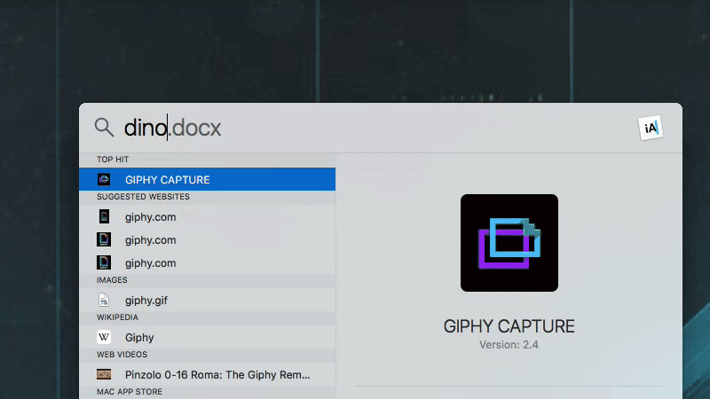
Task: Click the Pinzolo video thumbnail icon
Action: pos(104,374)
